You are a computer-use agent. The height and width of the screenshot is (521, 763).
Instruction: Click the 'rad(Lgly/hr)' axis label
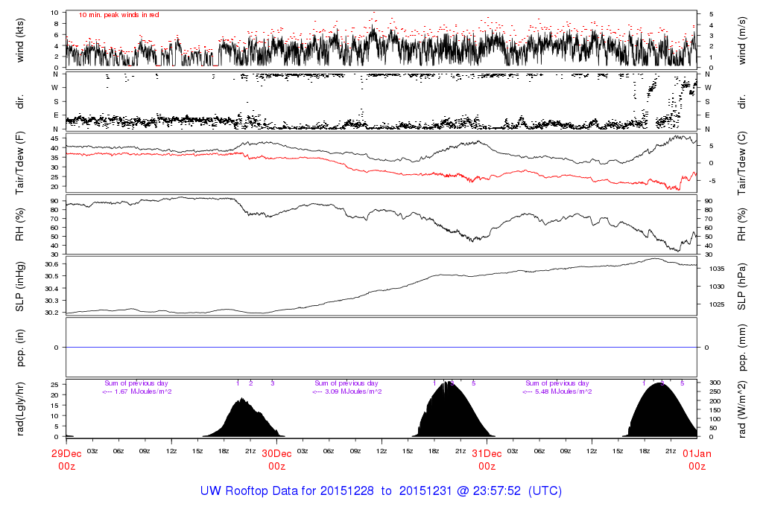[21, 408]
